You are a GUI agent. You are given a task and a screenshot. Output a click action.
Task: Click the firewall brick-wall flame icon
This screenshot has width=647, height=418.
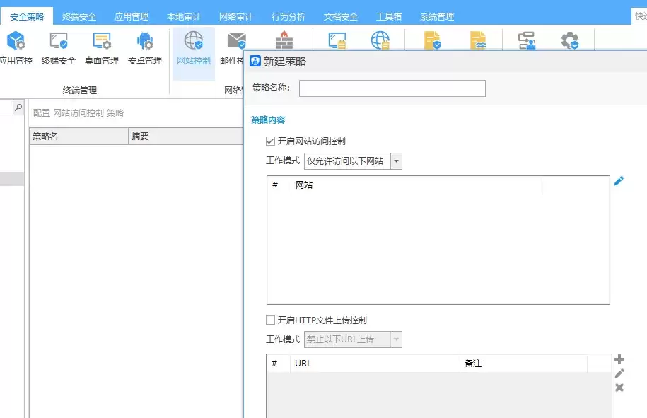[284, 40]
